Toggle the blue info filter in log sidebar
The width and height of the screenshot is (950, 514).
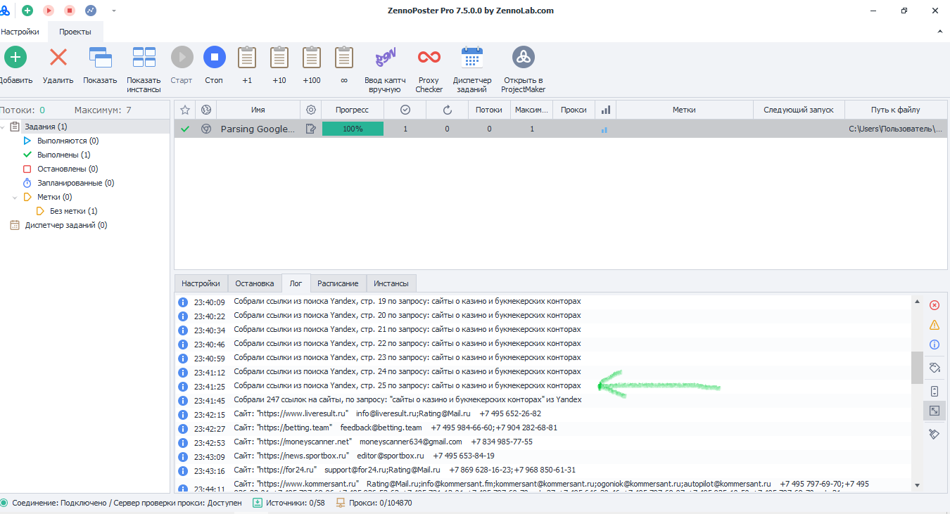coord(935,345)
